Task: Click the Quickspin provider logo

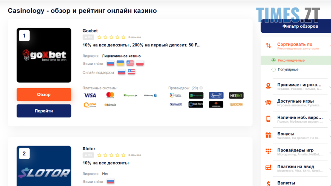Action: click(x=236, y=104)
